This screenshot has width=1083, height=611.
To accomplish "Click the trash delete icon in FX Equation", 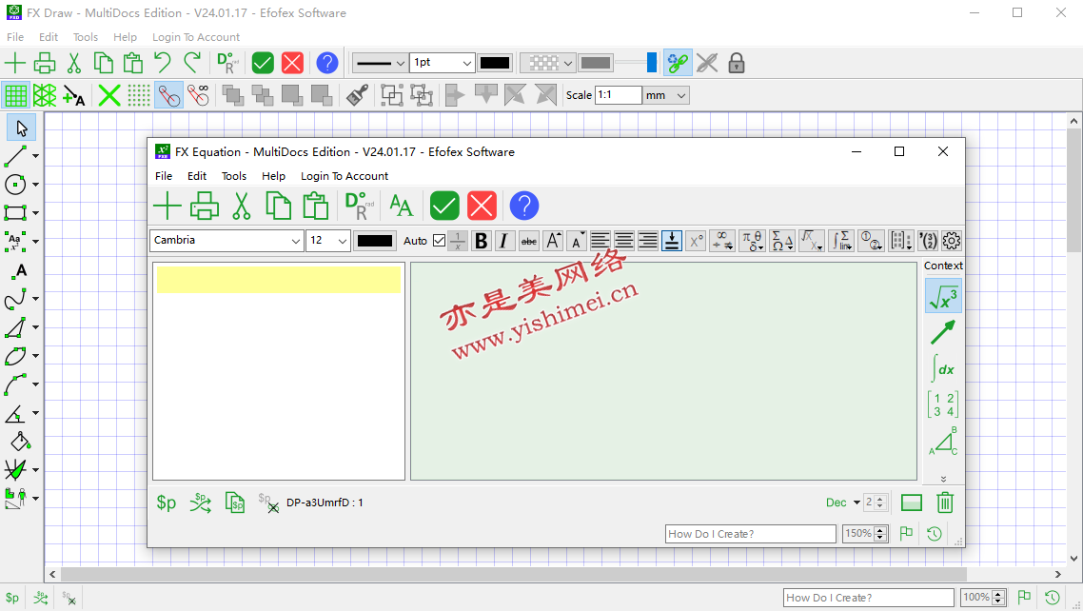I will pos(945,503).
